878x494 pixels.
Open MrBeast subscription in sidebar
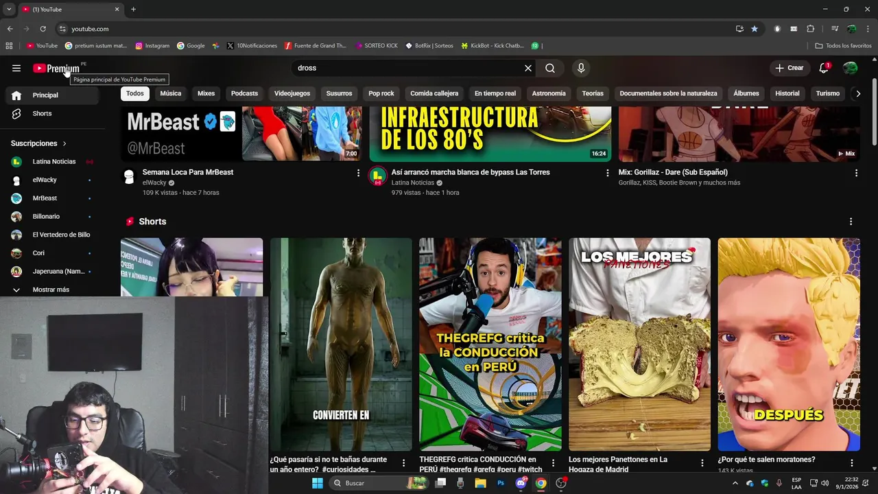click(x=52, y=198)
